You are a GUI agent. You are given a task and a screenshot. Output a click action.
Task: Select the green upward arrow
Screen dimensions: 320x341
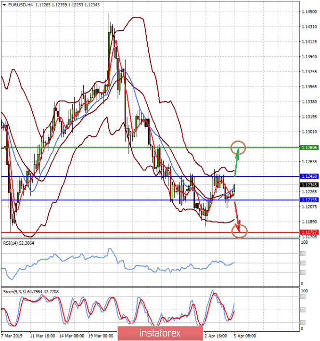[x=236, y=161]
